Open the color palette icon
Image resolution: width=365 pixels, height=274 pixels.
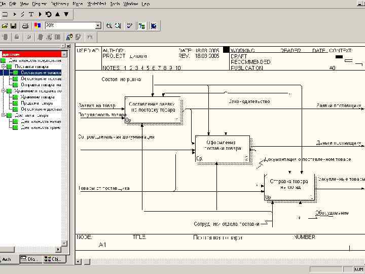[37, 25]
